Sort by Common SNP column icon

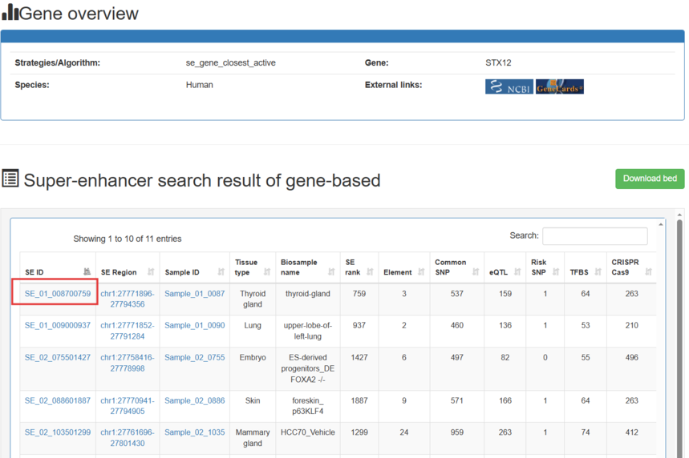pyautogui.click(x=476, y=272)
